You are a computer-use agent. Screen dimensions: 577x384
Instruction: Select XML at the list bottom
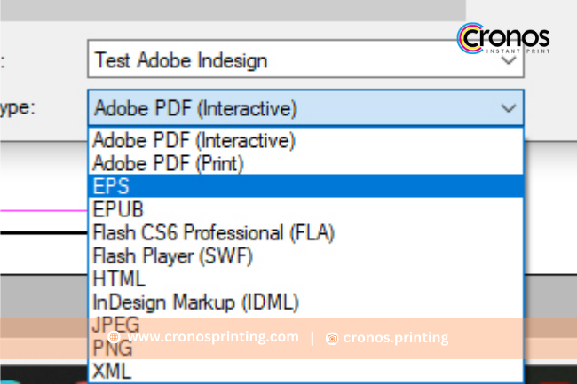pyautogui.click(x=305, y=371)
